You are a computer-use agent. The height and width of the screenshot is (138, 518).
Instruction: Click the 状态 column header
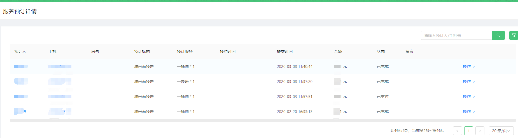tap(381, 51)
